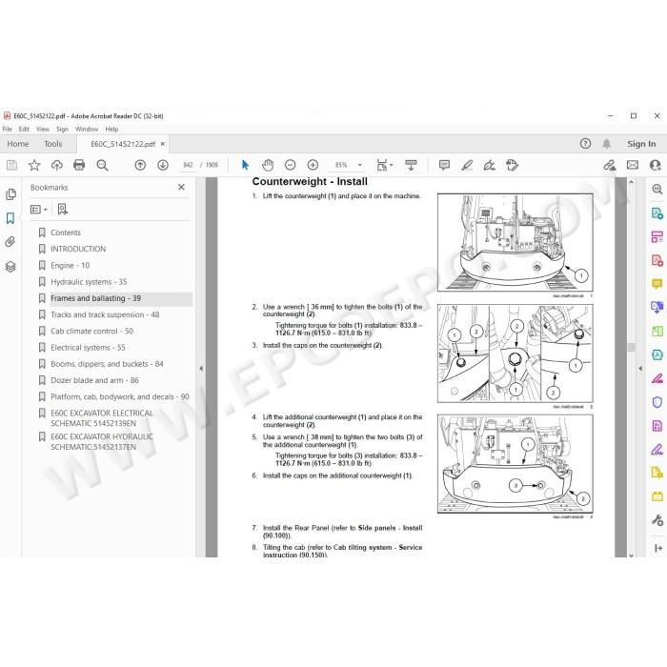Choose the Selection arrow tool

pos(245,165)
